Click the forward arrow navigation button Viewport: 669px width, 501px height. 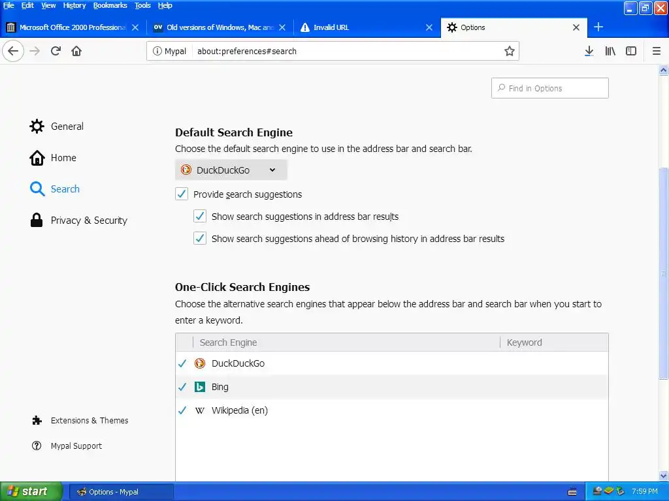point(35,51)
